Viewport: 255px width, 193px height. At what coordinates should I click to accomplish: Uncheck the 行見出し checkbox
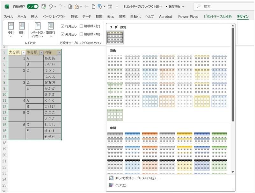(x=62, y=26)
